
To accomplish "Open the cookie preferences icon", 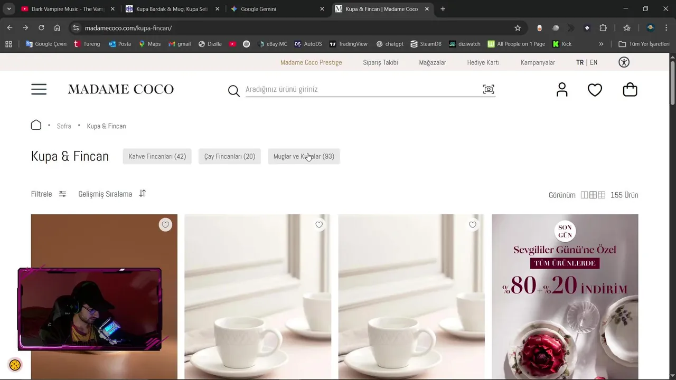I will tap(15, 365).
